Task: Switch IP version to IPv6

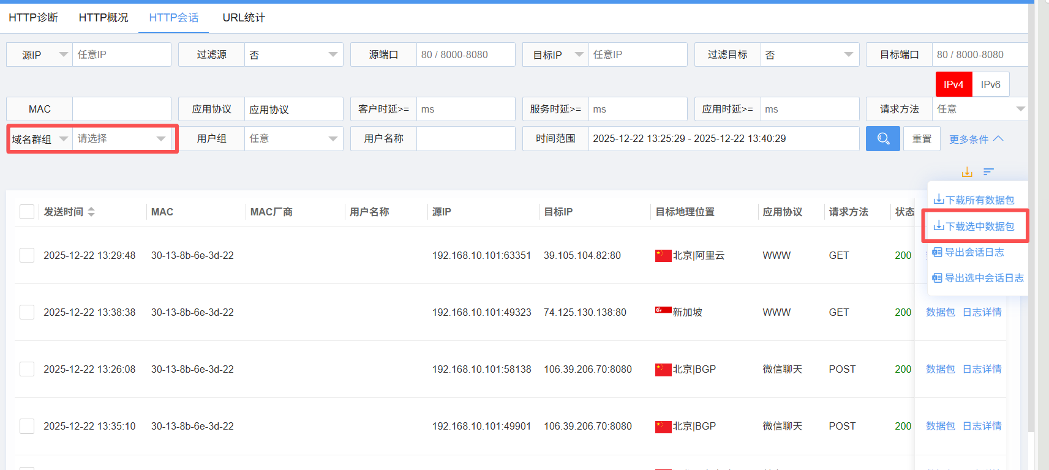Action: 990,84
